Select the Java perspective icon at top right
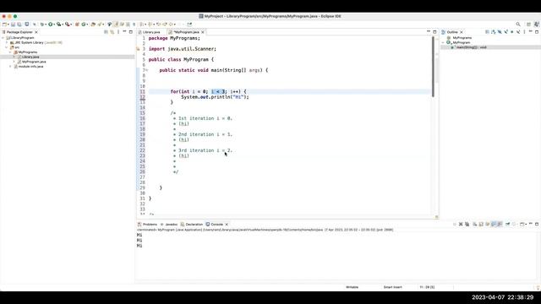The width and height of the screenshot is (541, 304). (x=537, y=24)
